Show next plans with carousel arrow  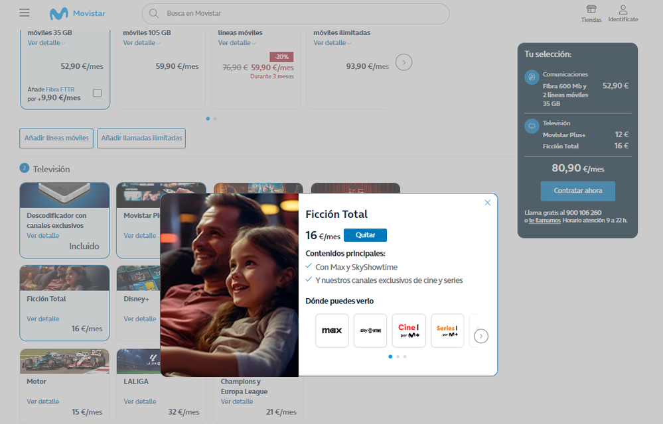[x=404, y=62]
